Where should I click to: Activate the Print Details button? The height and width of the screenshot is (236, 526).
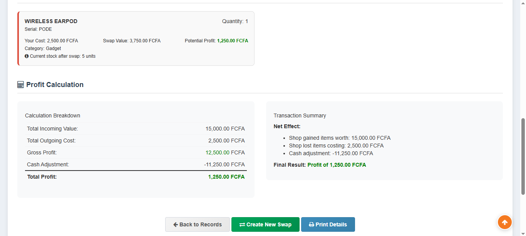[x=328, y=224]
